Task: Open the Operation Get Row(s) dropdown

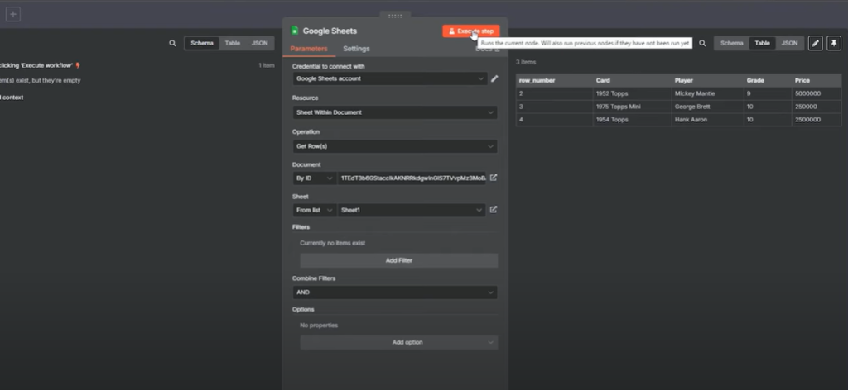Action: pos(395,146)
